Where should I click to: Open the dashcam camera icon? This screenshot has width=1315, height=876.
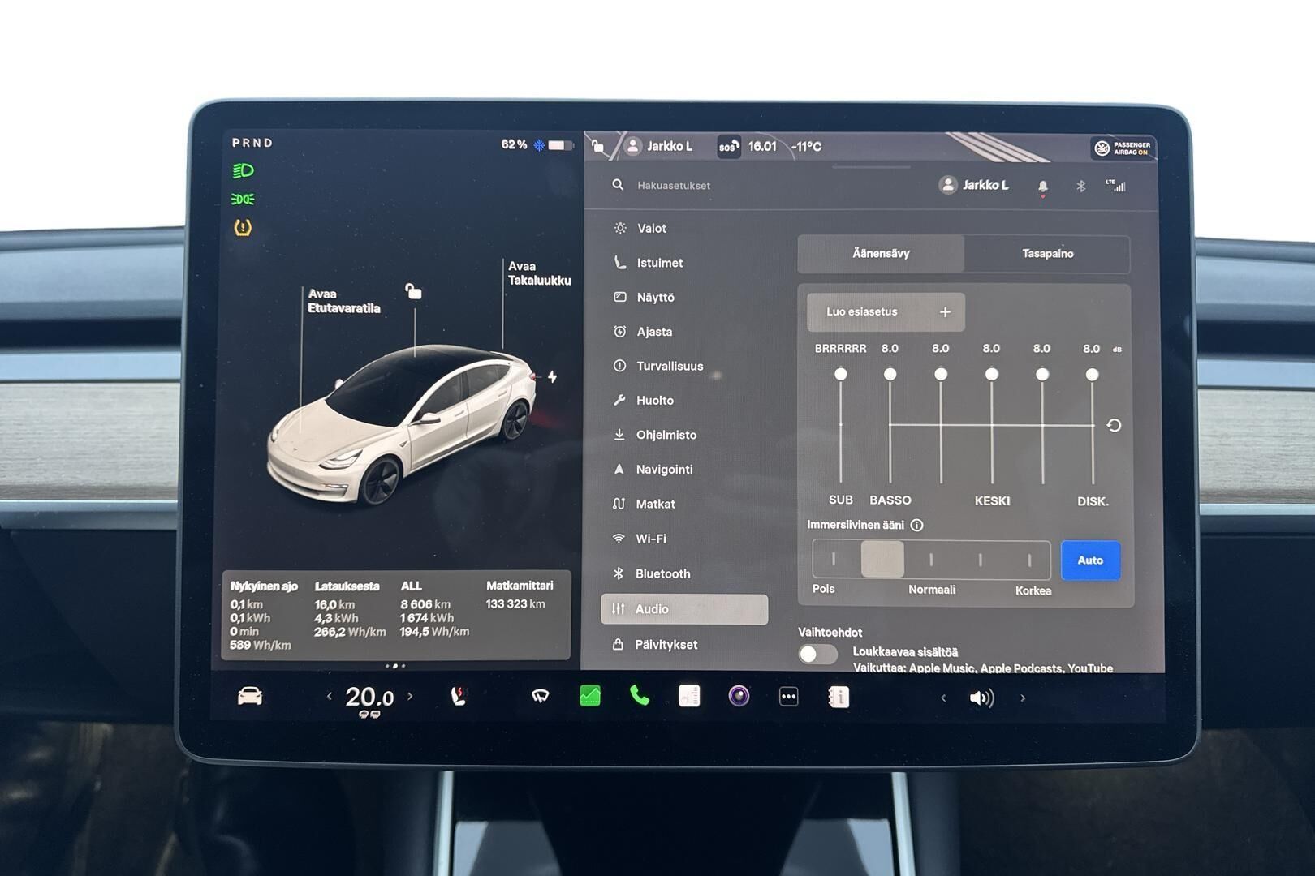click(739, 696)
